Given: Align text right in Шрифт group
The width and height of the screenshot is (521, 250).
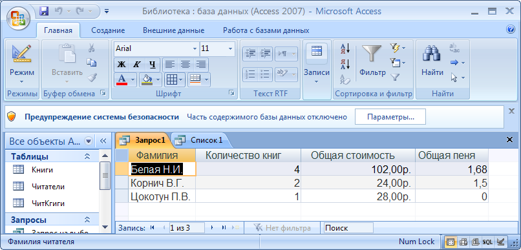Looking at the screenshot, I should pos(200,64).
